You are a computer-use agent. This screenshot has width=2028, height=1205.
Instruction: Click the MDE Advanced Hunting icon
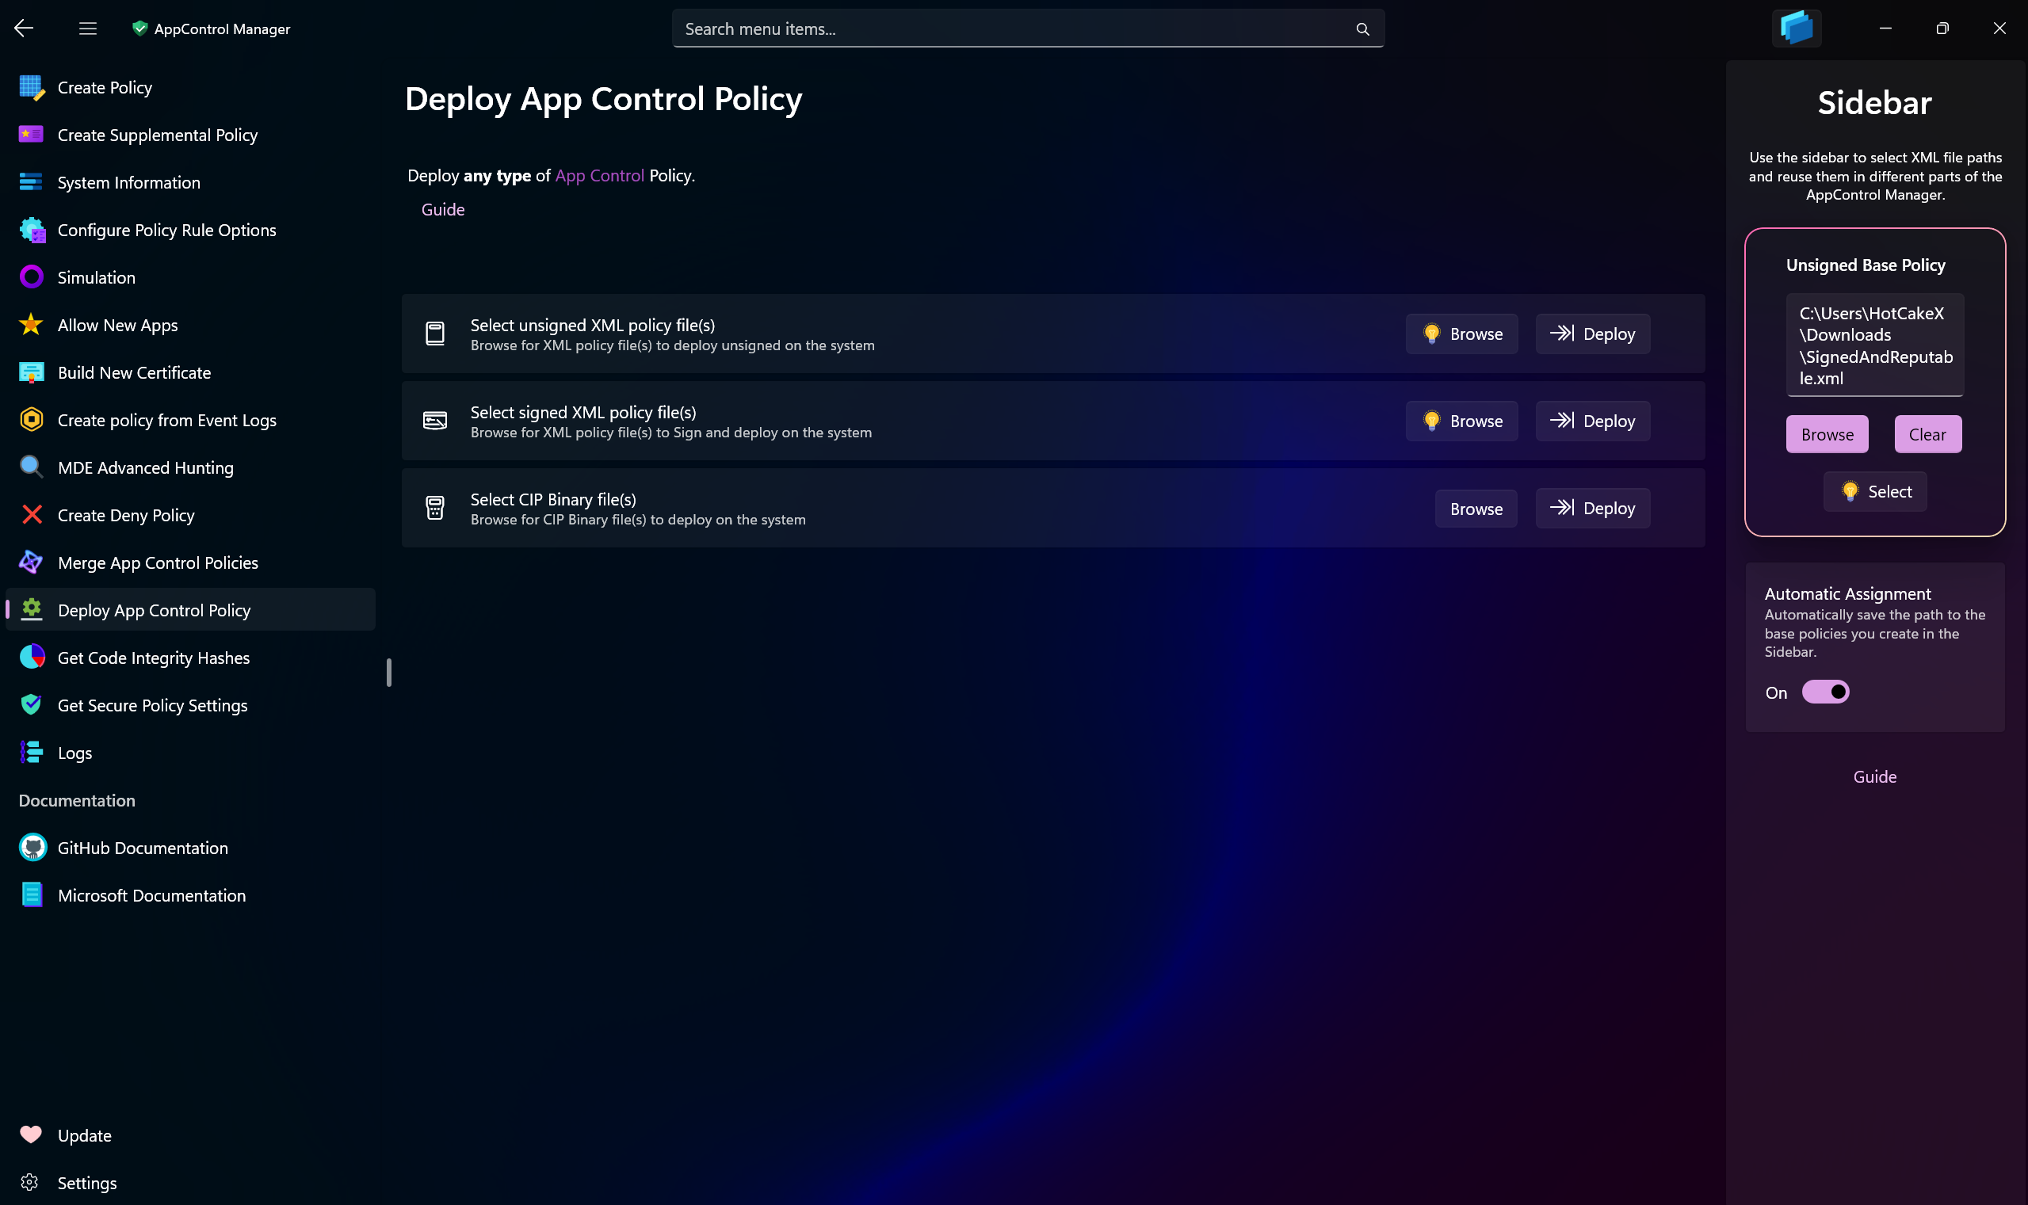pyautogui.click(x=33, y=467)
